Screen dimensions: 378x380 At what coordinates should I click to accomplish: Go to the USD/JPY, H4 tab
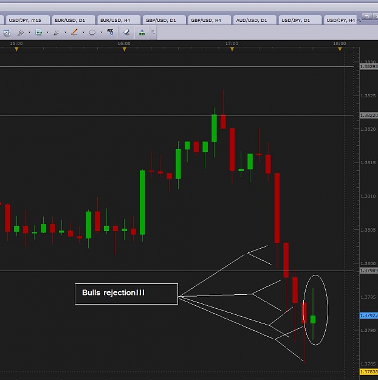click(340, 20)
